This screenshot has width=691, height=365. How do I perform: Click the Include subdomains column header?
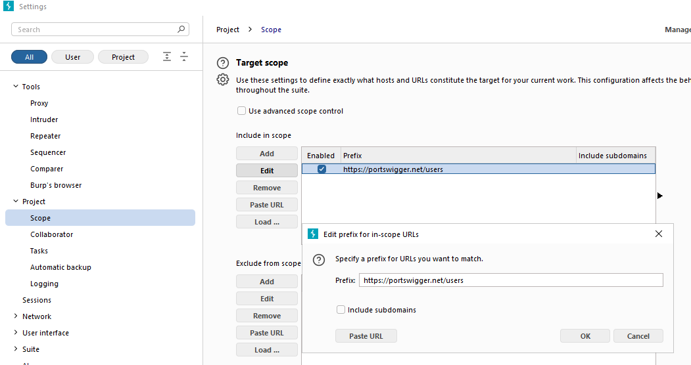(x=615, y=155)
